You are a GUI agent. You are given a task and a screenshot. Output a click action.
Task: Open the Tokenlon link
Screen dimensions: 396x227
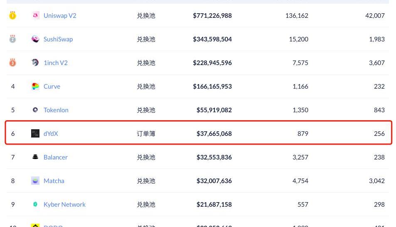56,110
